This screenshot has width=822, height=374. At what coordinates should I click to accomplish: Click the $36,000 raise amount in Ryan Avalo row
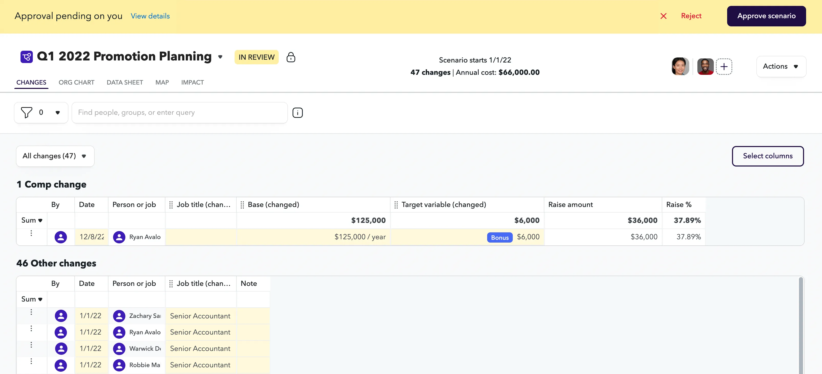603,237
